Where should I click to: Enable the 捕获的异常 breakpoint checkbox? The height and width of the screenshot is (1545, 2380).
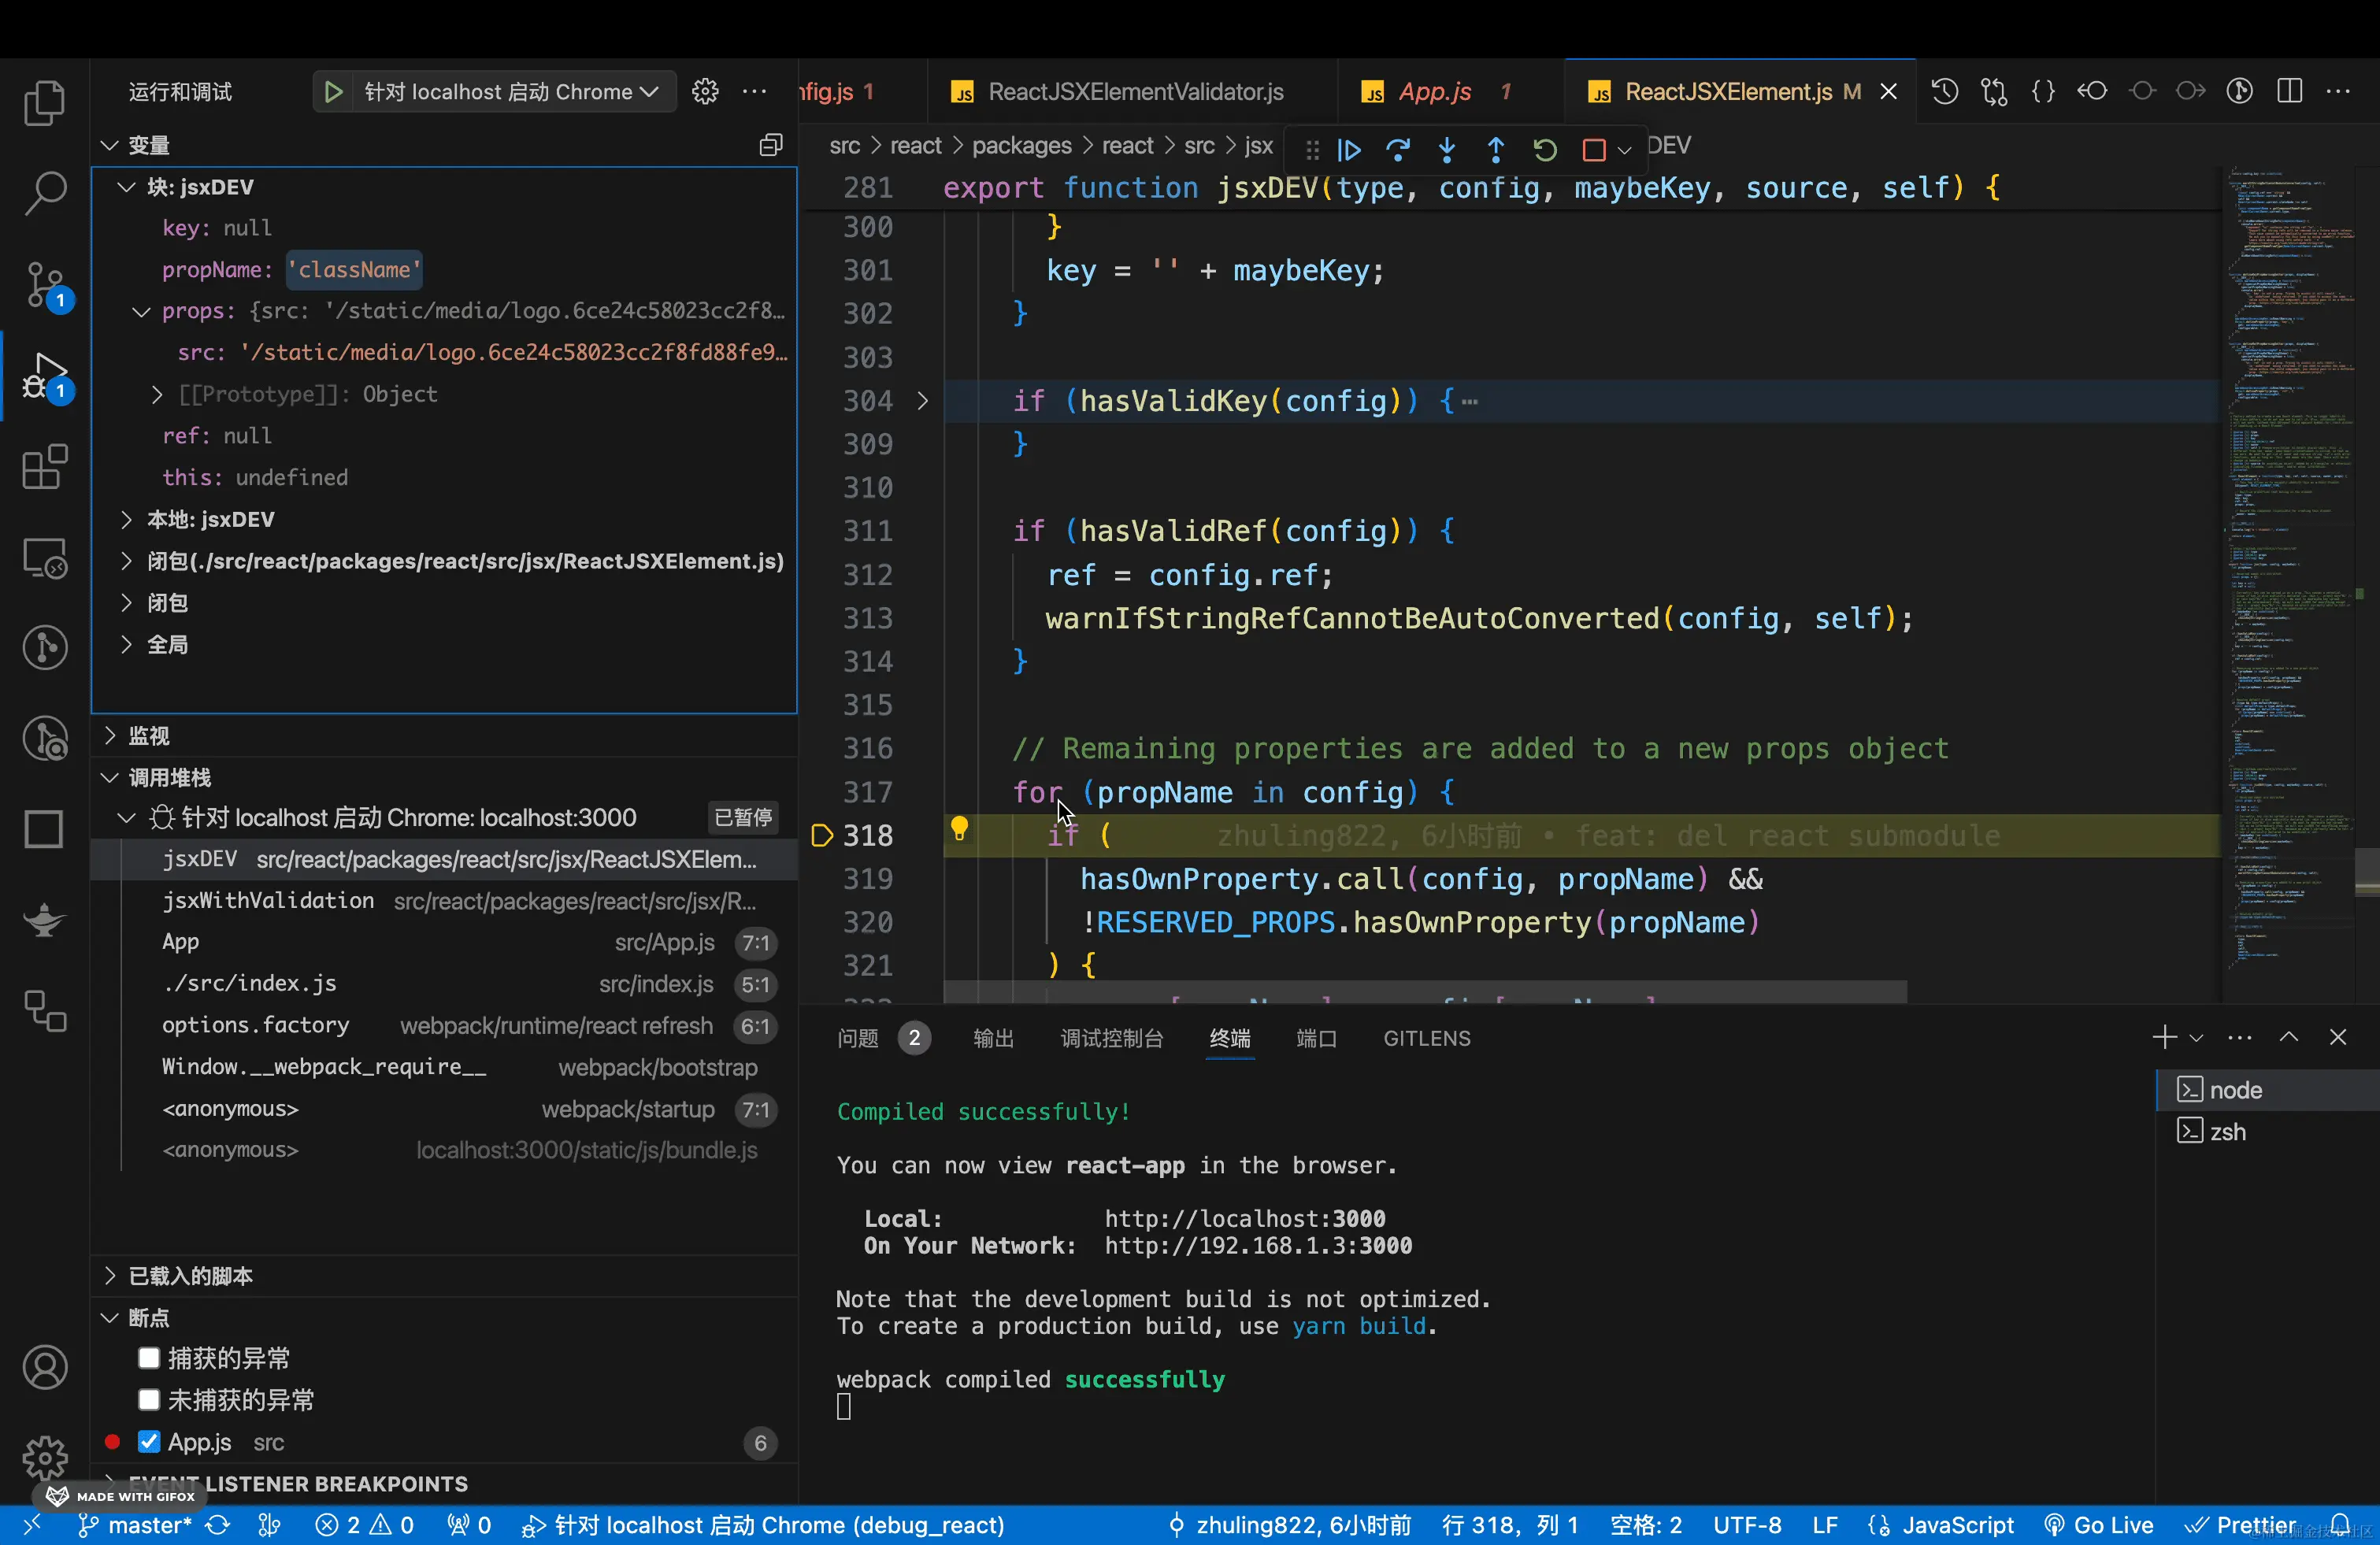click(x=149, y=1358)
